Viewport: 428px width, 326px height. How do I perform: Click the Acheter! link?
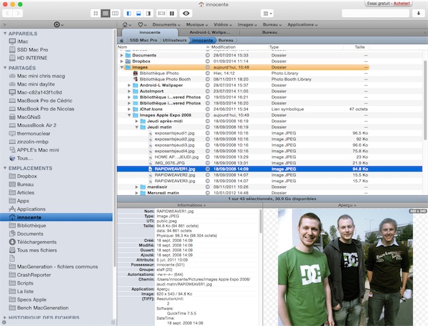tap(402, 3)
